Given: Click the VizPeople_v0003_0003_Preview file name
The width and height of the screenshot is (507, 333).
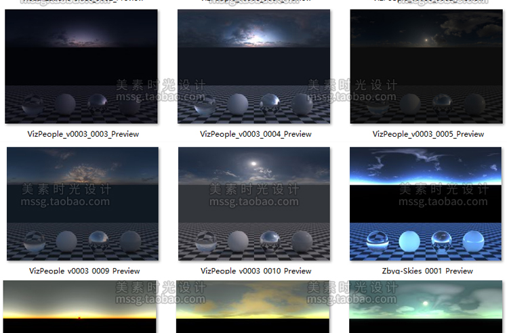Looking at the screenshot, I should point(83,134).
